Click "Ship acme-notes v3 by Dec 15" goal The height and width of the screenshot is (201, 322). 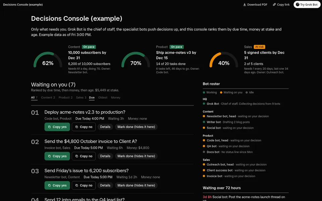click(176, 55)
